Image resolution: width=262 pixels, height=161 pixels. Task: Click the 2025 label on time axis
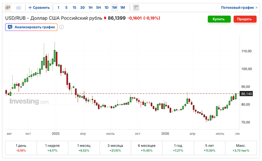click(56, 134)
